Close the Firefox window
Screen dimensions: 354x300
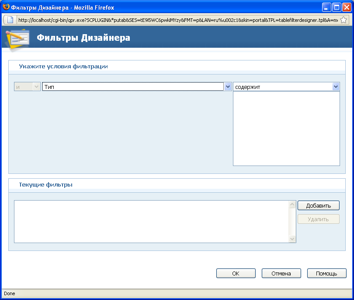coord(347,7)
